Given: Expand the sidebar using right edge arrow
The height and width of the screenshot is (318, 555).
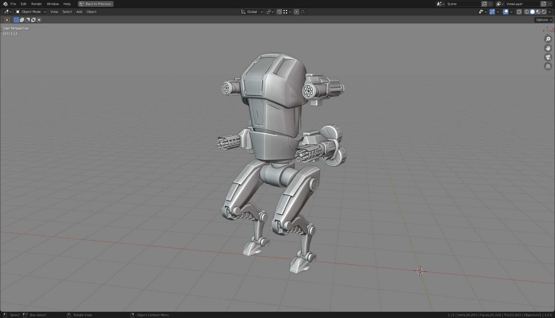Looking at the screenshot, I should 554,30.
